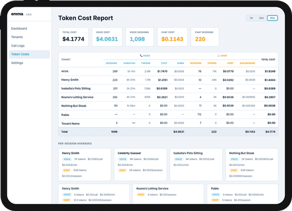Click the 112 chat sessions cell for Pablo
The image size is (292, 211).
pos(200,114)
